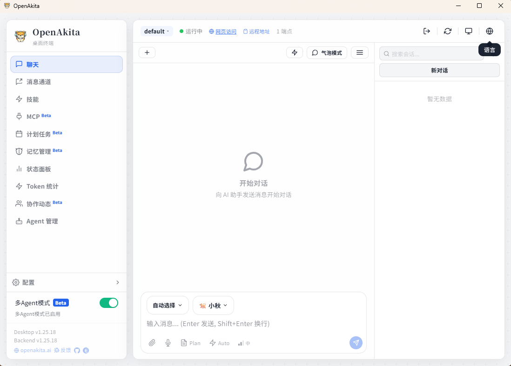The width and height of the screenshot is (511, 366).
Task: Focus the 搜索会话 search field
Action: pos(431,54)
